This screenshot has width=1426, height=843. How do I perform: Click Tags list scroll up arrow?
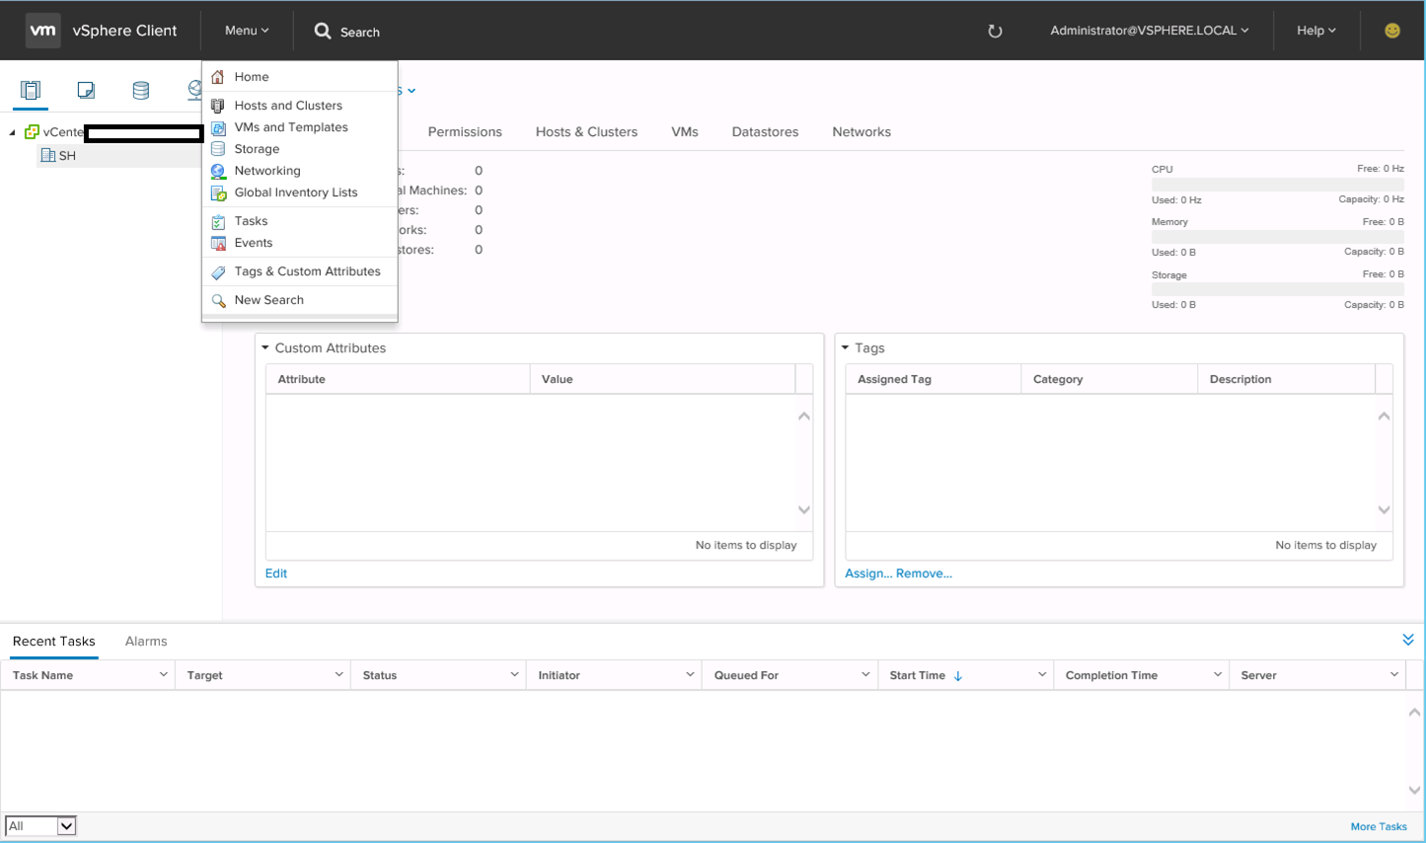pyautogui.click(x=1384, y=417)
